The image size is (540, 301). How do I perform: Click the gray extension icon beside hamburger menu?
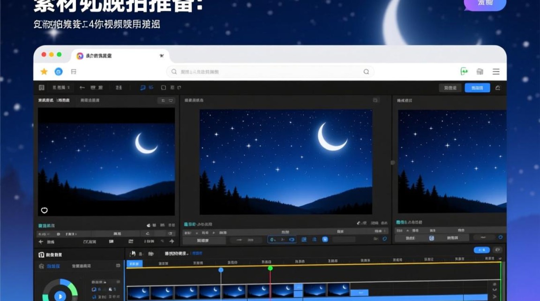[480, 71]
